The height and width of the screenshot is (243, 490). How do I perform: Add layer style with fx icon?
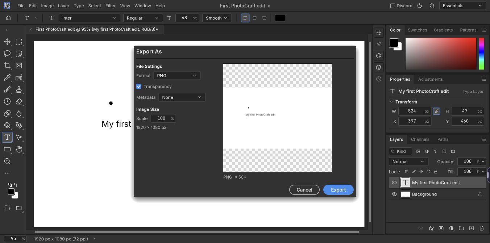click(431, 228)
